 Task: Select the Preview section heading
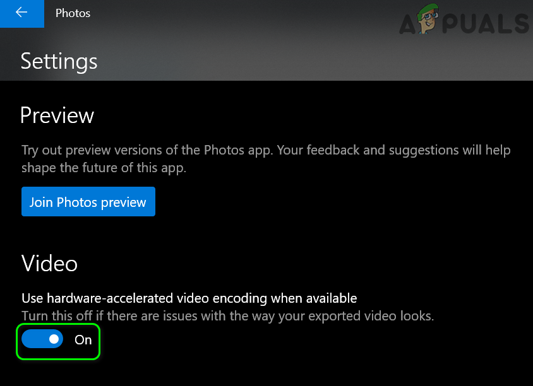point(57,115)
